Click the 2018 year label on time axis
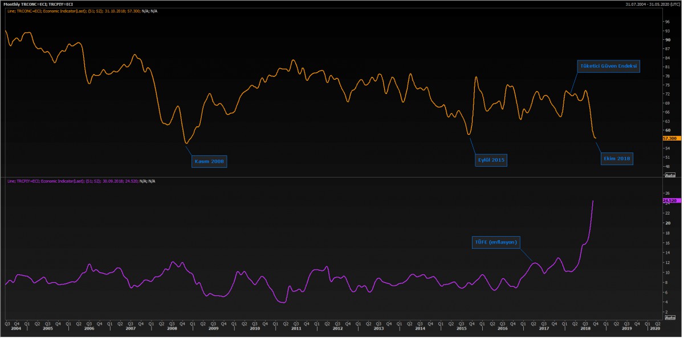684x338 pixels. tap(585, 329)
